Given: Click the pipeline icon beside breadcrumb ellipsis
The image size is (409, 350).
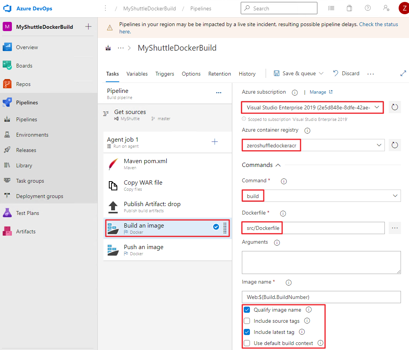Looking at the screenshot, I should 108,48.
